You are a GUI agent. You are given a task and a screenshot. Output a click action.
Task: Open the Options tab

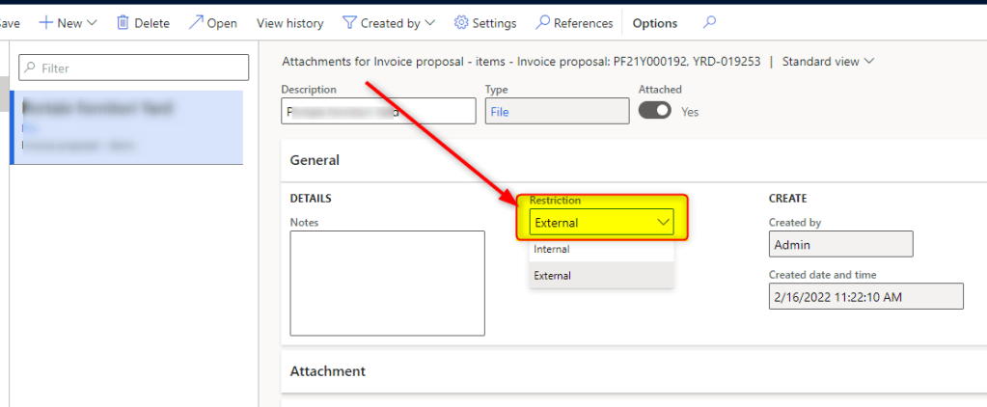pyautogui.click(x=654, y=22)
